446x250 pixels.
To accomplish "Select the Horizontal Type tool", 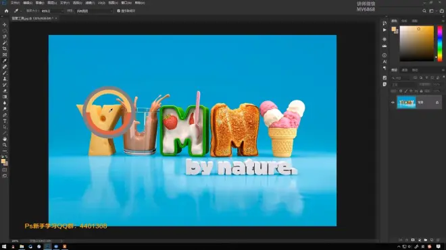I will click(5, 121).
